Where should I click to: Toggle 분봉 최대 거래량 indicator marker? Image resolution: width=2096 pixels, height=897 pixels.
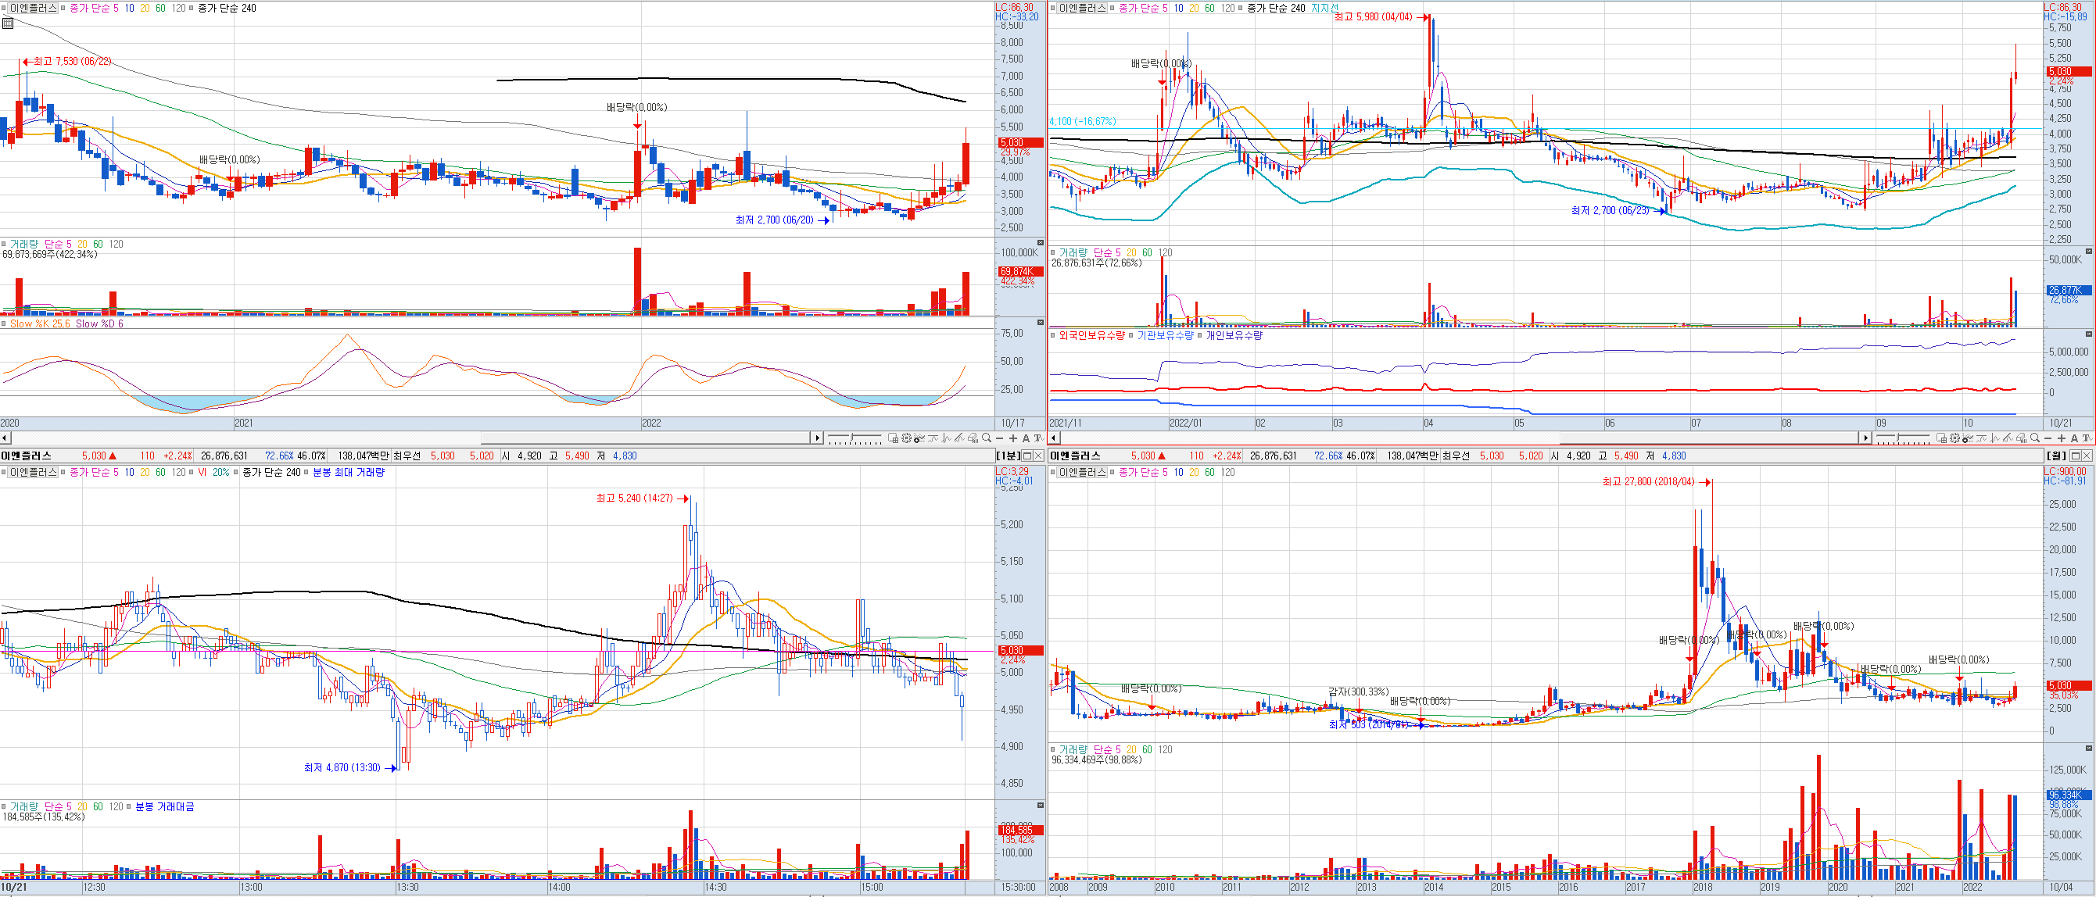pos(306,472)
